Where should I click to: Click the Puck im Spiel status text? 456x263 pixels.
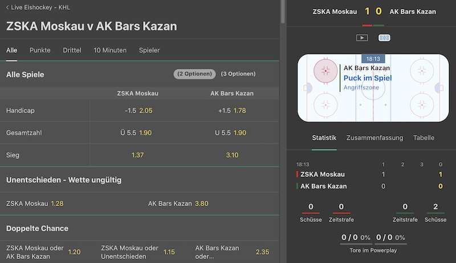coord(368,78)
